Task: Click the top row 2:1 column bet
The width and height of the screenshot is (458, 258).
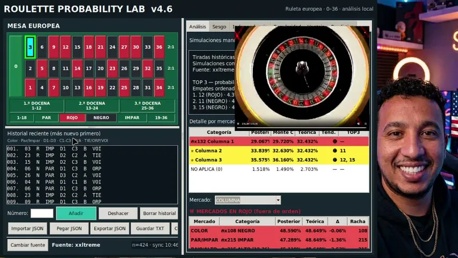Action: point(171,47)
